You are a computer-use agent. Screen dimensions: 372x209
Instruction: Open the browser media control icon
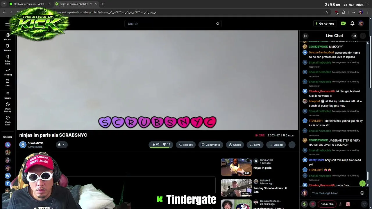tap(354, 12)
